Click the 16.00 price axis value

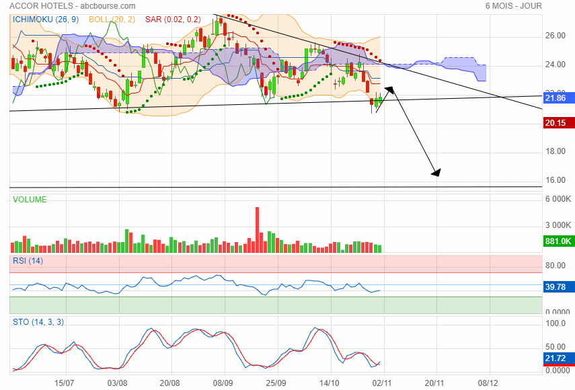tap(555, 180)
